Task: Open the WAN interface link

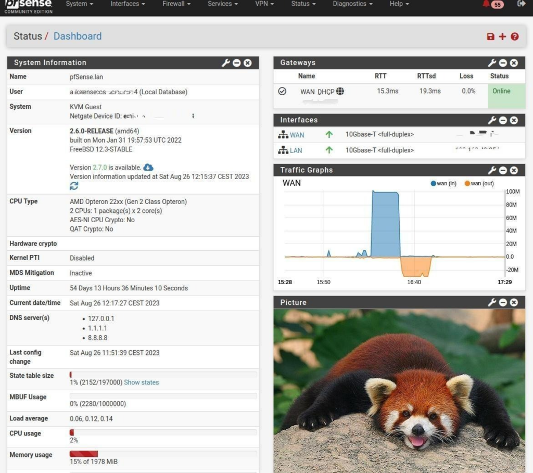Action: (x=297, y=135)
